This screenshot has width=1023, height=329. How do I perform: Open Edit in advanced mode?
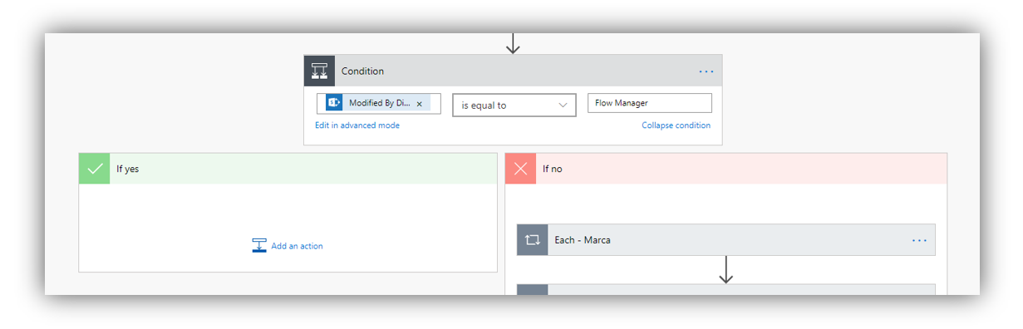coord(357,125)
